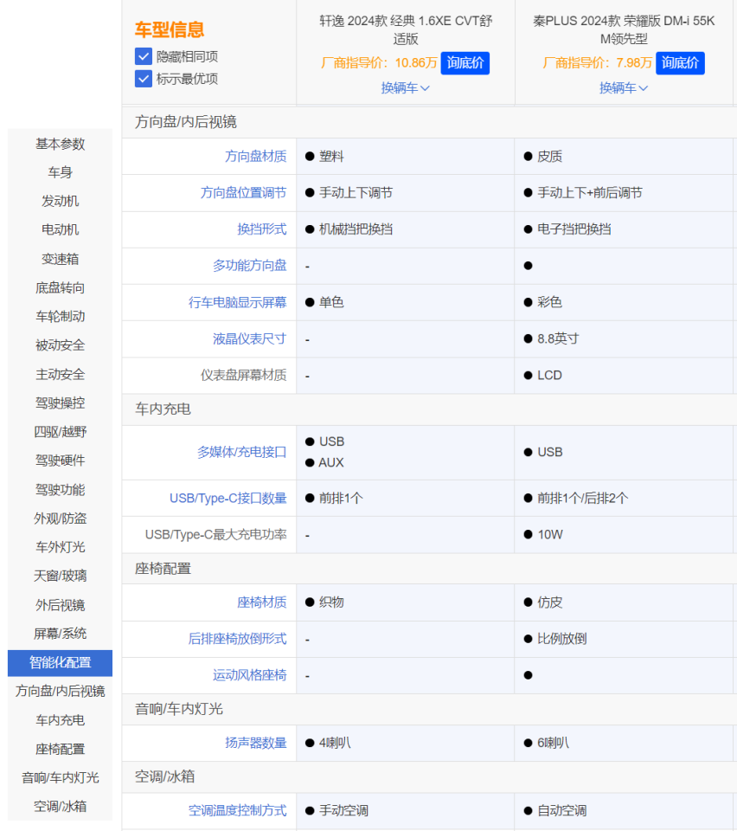Jump to 驾驶操控 section
The width and height of the screenshot is (737, 831).
click(x=60, y=403)
